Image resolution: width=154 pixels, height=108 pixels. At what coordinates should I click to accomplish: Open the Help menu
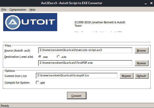(32, 10)
